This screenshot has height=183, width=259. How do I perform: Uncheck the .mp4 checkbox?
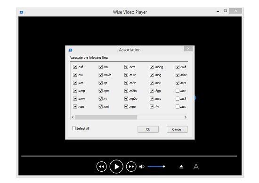point(152,83)
